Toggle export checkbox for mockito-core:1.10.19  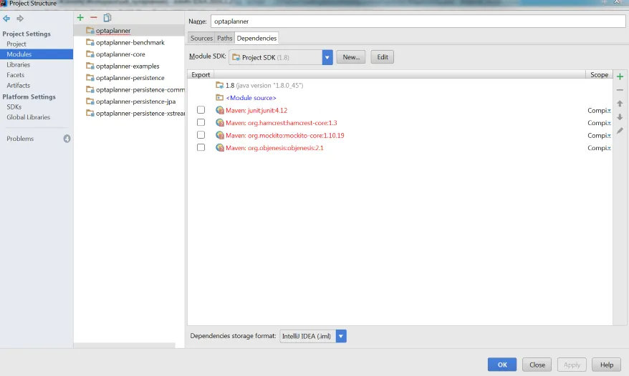click(x=201, y=135)
